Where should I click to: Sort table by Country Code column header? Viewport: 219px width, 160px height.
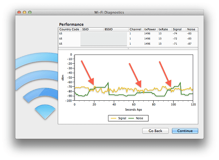(x=69, y=29)
